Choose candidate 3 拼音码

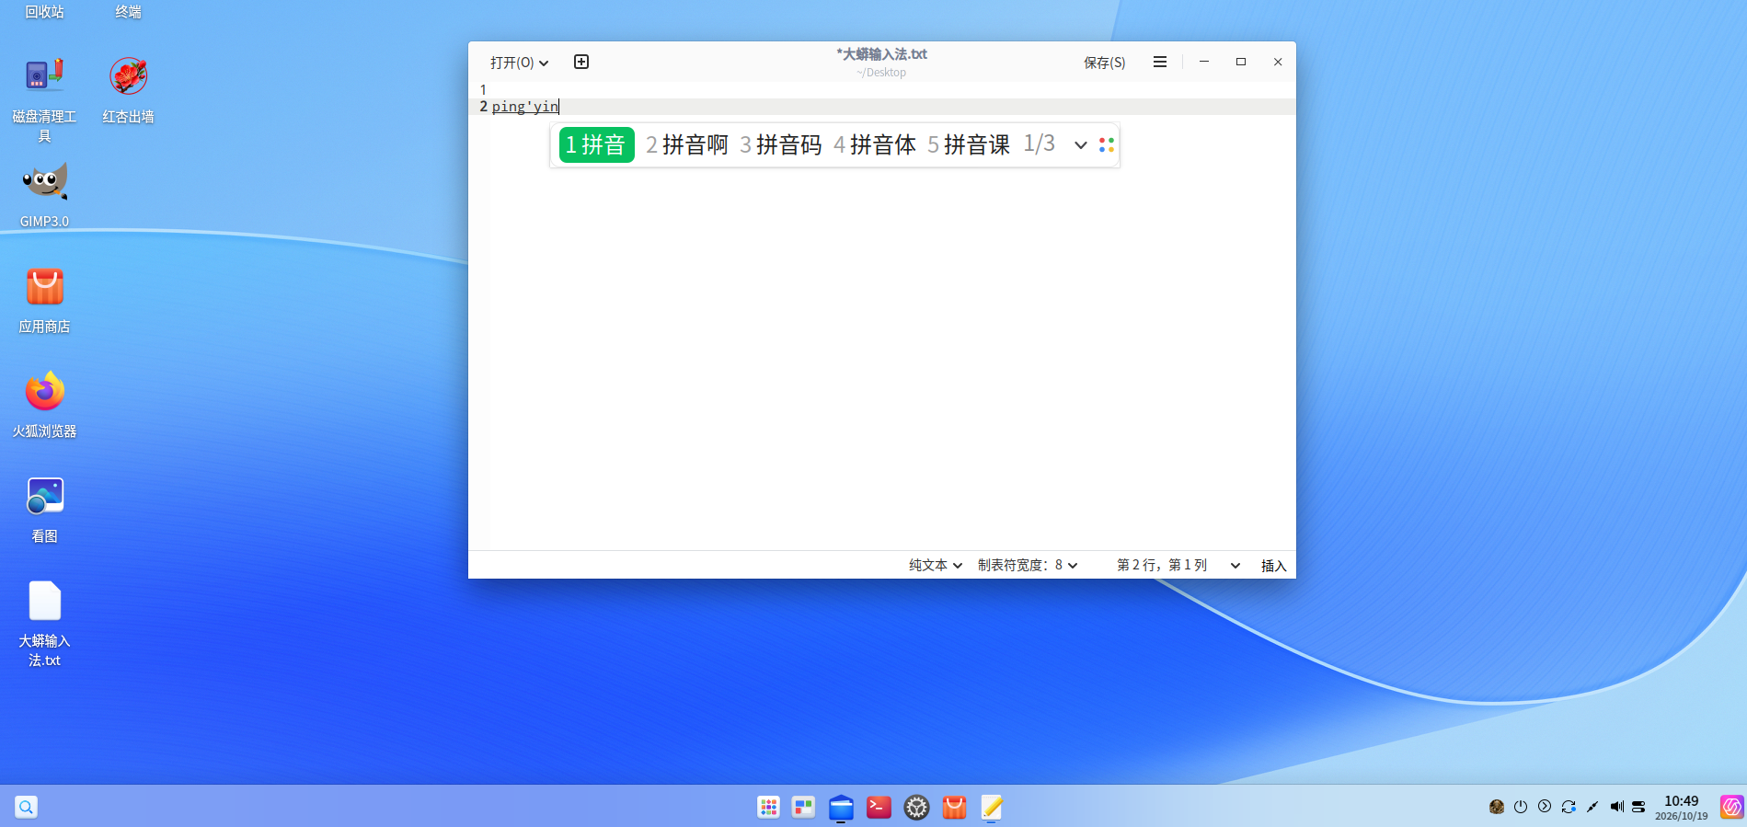pyautogui.click(x=781, y=144)
